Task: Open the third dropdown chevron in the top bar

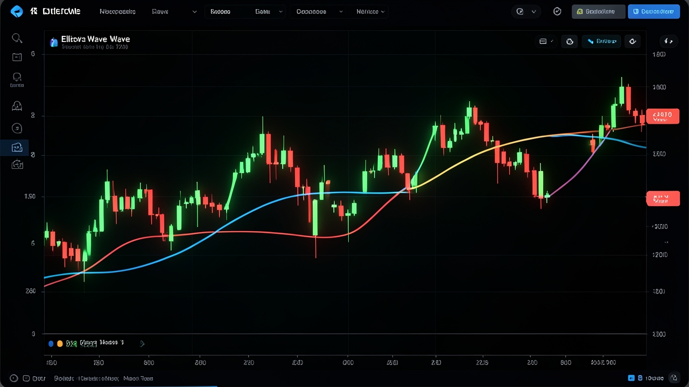Action: tap(341, 12)
